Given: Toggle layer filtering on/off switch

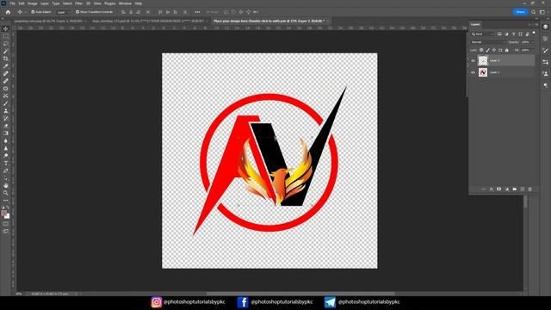Looking at the screenshot, I should [534, 33].
